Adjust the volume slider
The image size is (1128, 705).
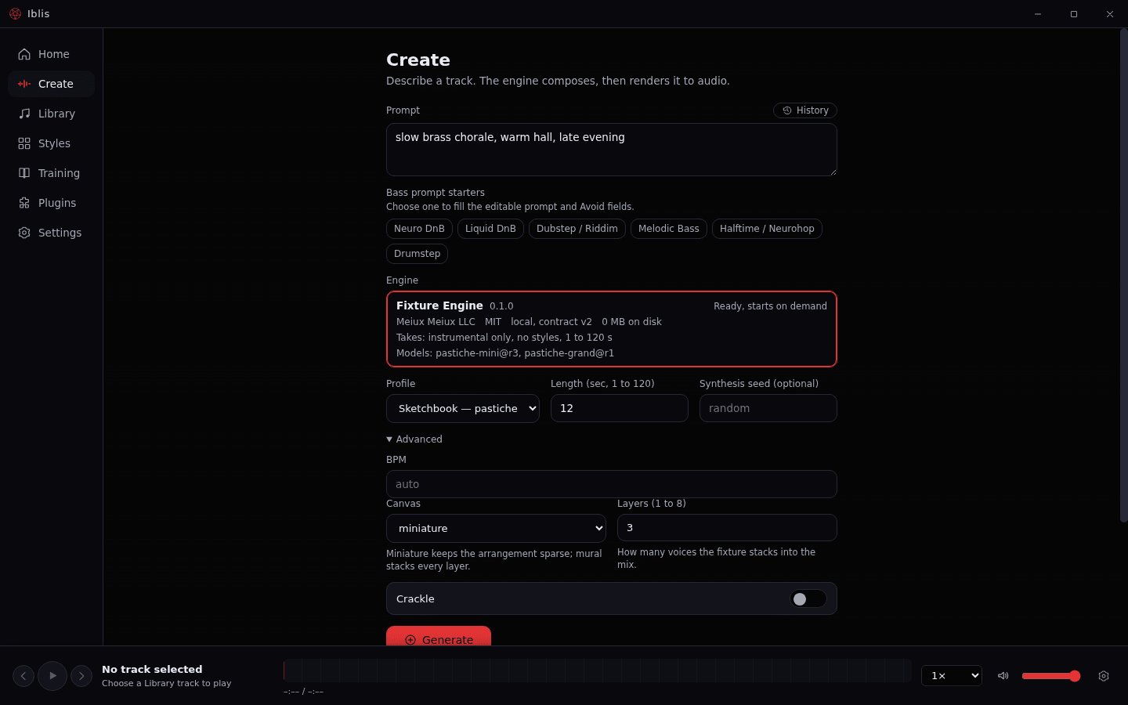(x=1051, y=676)
